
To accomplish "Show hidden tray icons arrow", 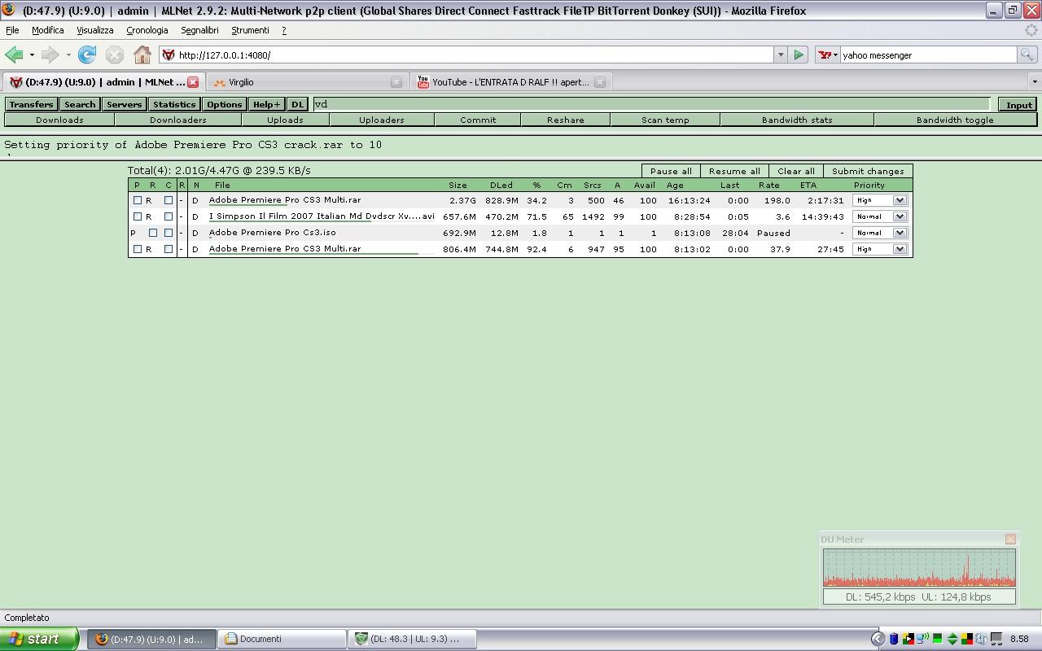I will 878,639.
